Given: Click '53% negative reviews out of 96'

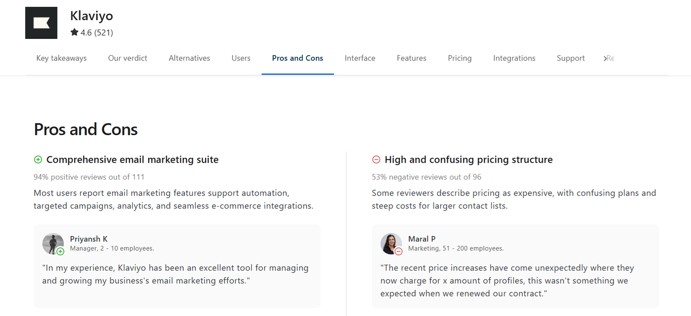Looking at the screenshot, I should pyautogui.click(x=426, y=177).
